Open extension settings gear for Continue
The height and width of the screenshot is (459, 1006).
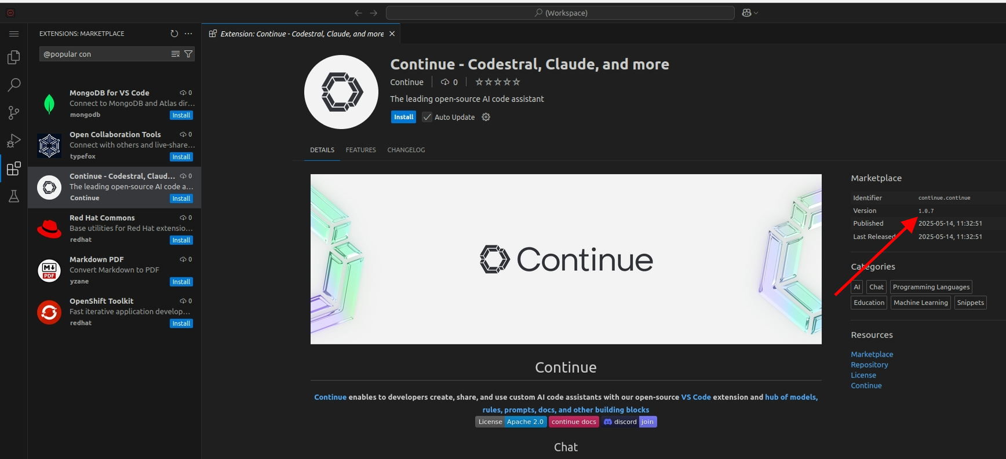pyautogui.click(x=486, y=117)
